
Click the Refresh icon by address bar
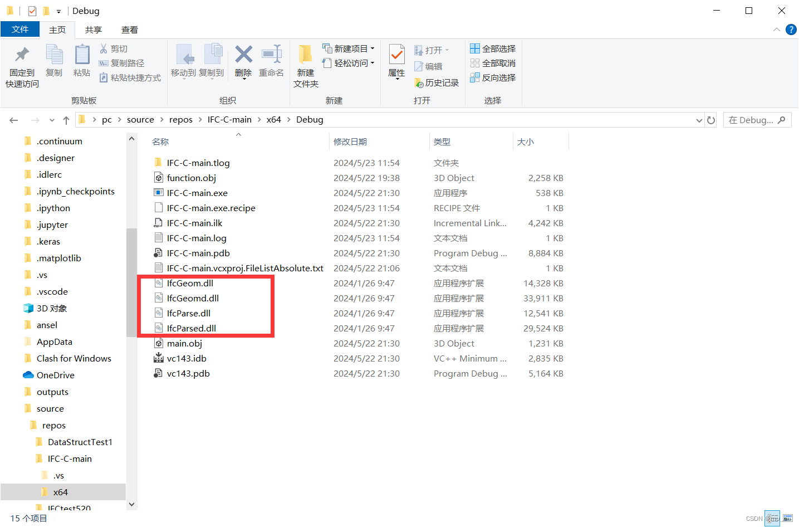[711, 120]
